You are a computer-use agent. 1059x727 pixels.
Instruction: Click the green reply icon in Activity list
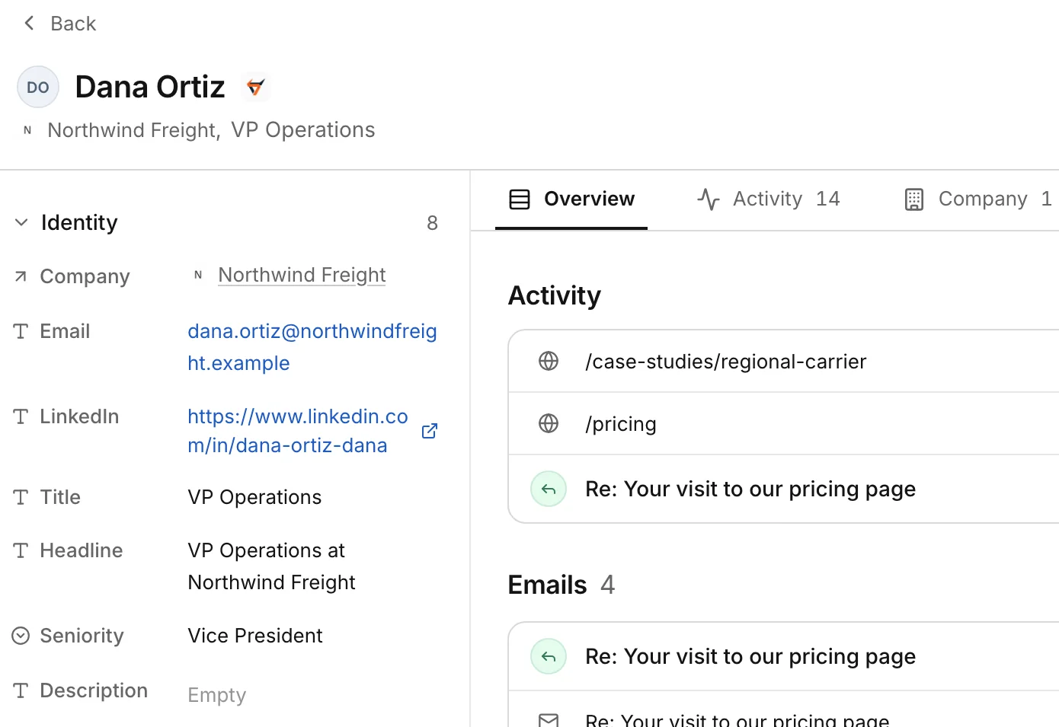(549, 489)
